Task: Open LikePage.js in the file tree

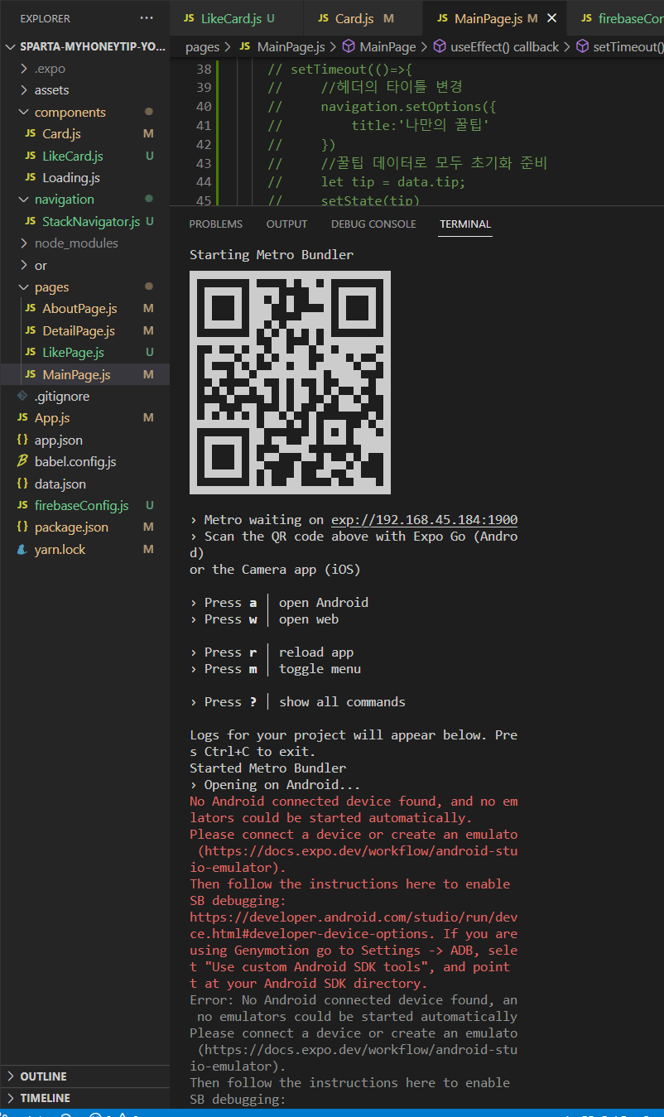Action: (x=84, y=353)
